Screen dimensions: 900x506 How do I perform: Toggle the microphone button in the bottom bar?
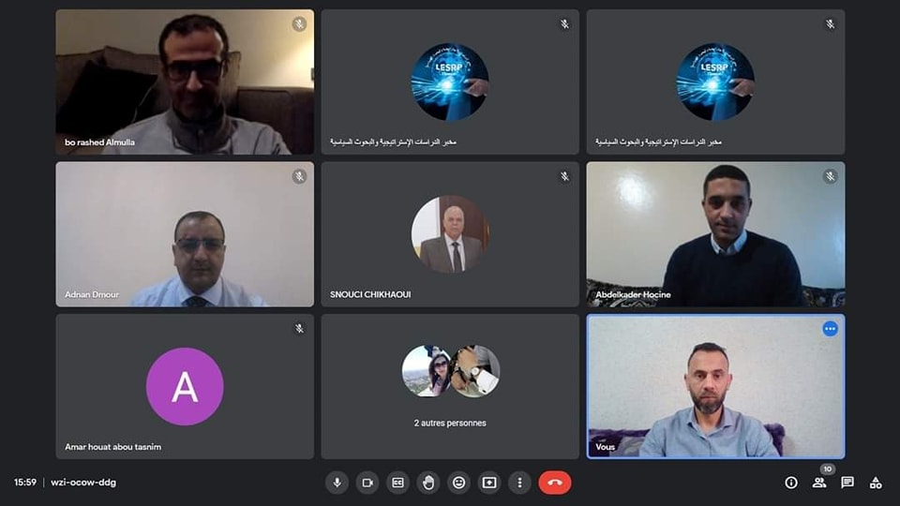(337, 483)
